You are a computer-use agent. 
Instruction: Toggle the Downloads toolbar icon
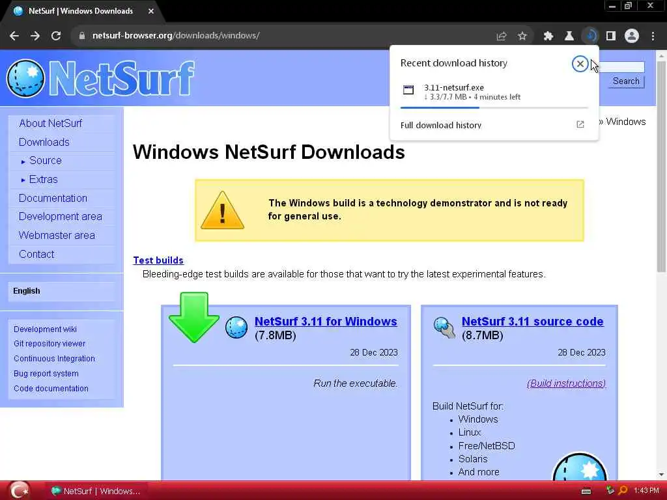[x=590, y=36]
